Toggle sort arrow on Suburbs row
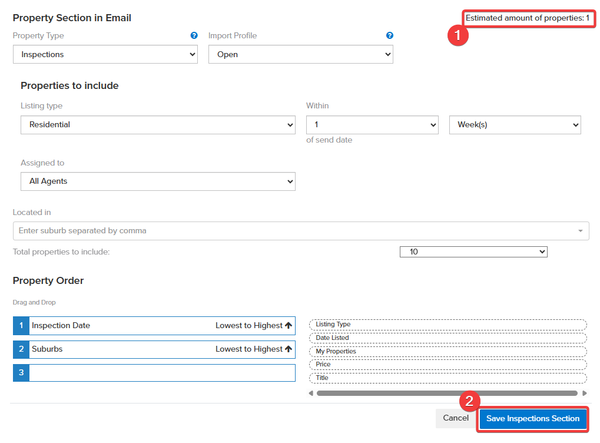 289,349
